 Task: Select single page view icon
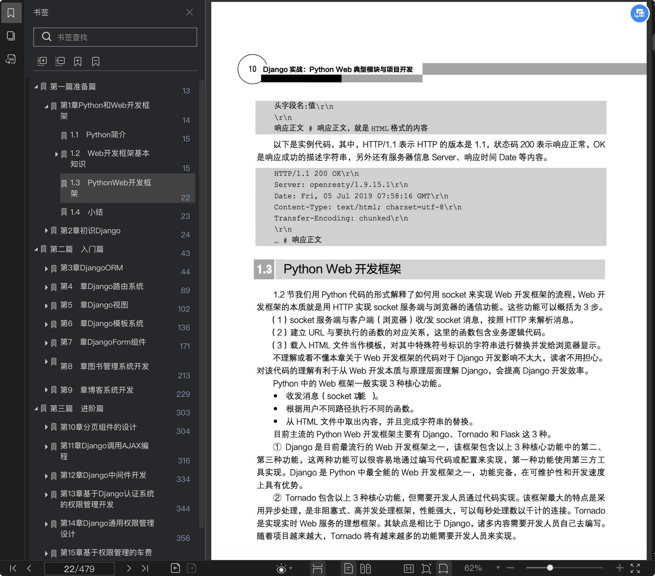pyautogui.click(x=348, y=569)
